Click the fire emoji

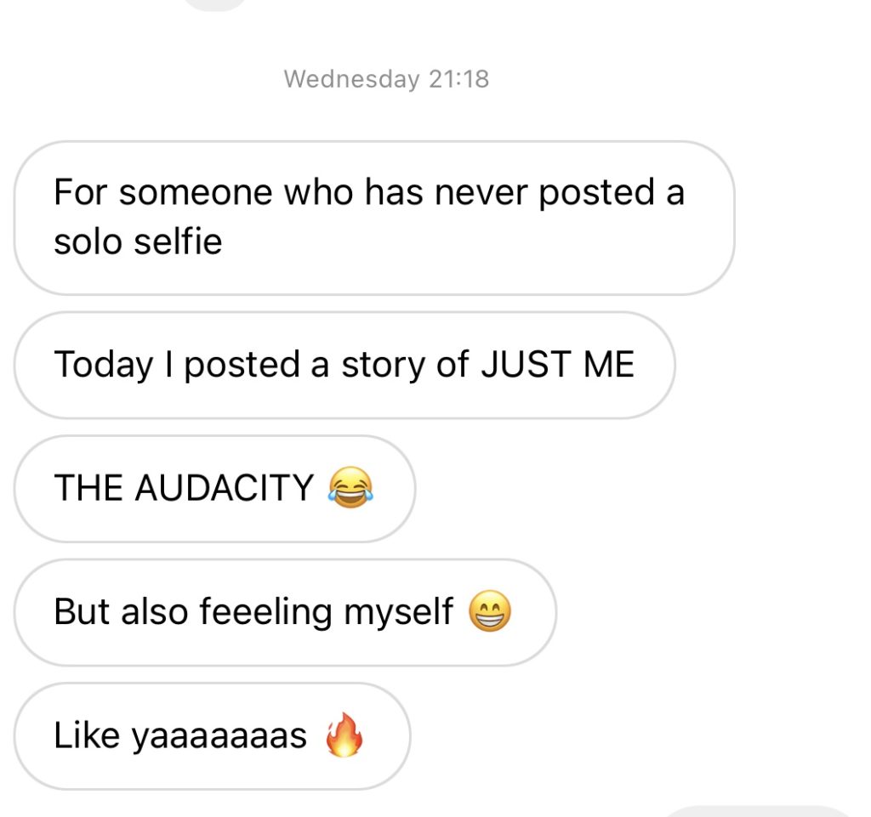344,735
